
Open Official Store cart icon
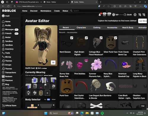point(3,106)
